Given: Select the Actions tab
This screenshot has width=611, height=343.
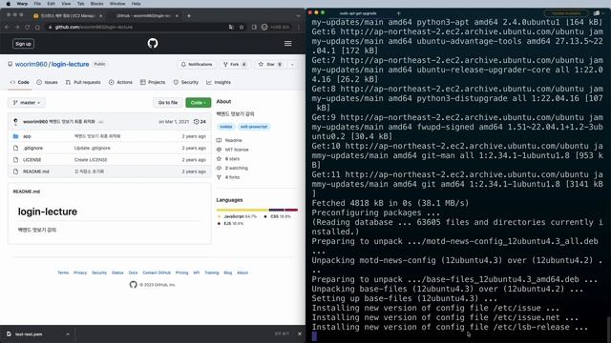Looking at the screenshot, I should pyautogui.click(x=121, y=82).
